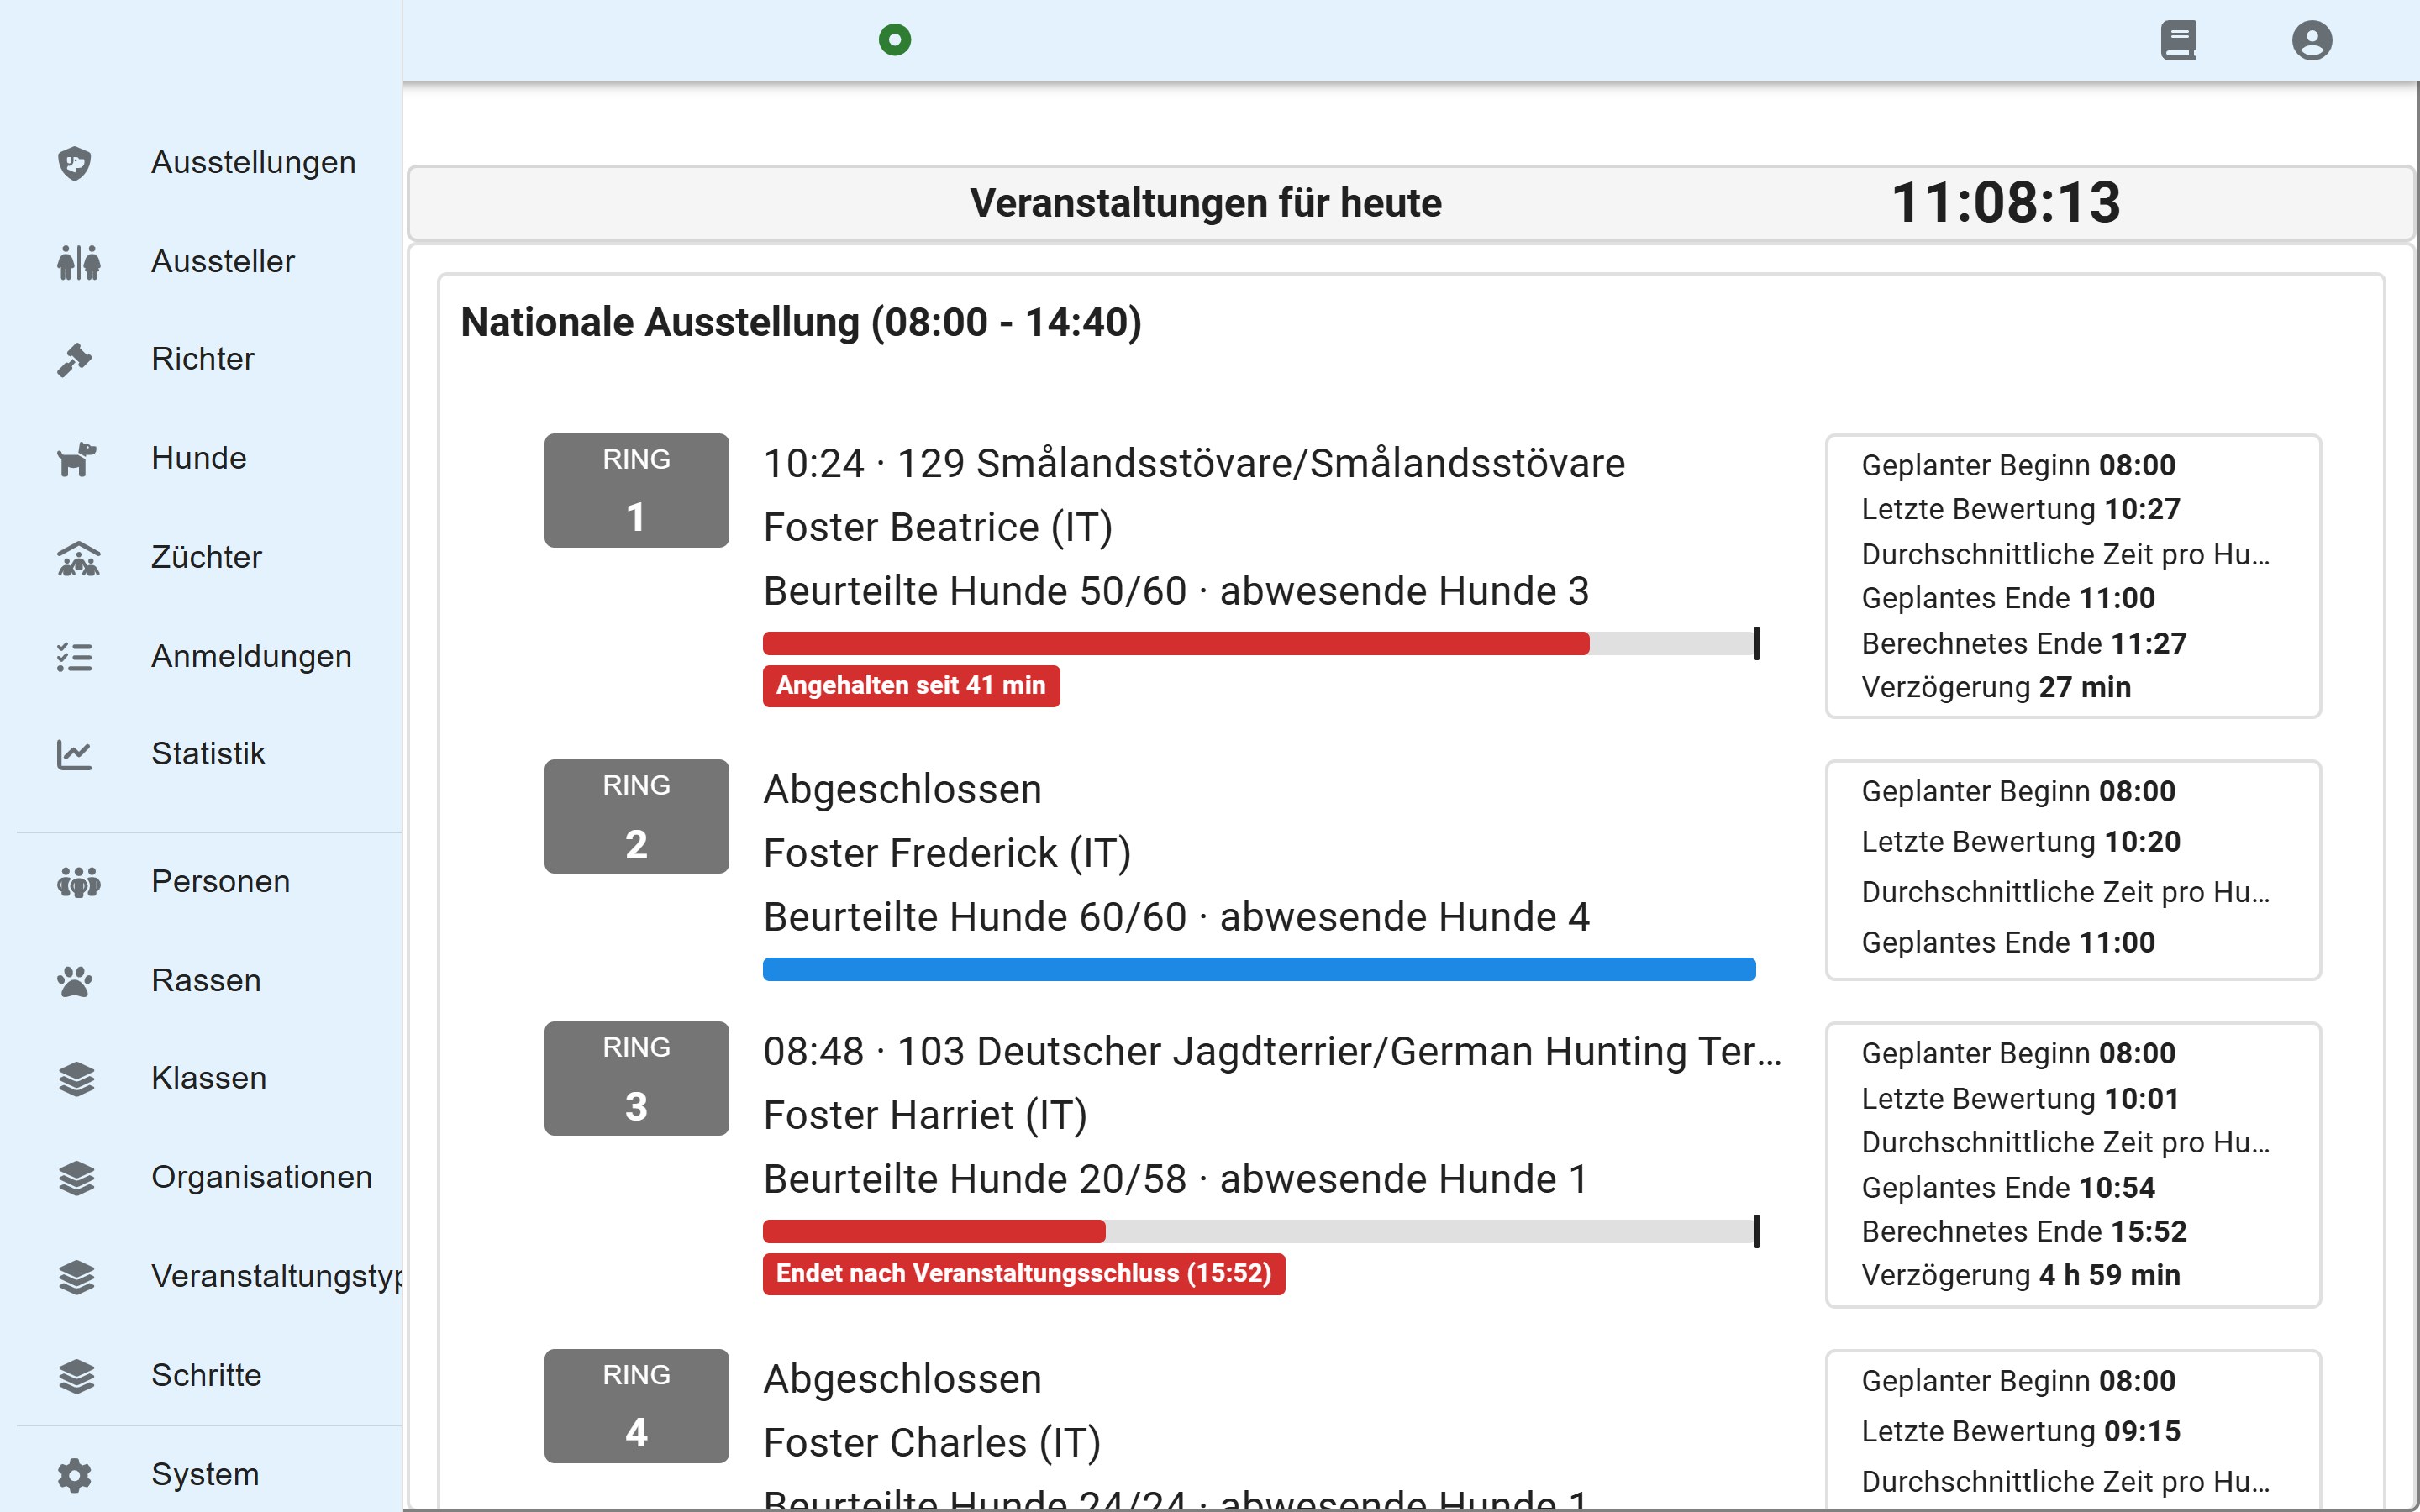Click Ring 2 blue completed progress bar

pos(1259,969)
